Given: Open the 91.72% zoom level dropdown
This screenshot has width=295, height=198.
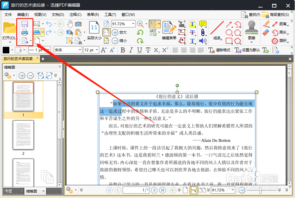Looking at the screenshot, I should coord(123,23).
